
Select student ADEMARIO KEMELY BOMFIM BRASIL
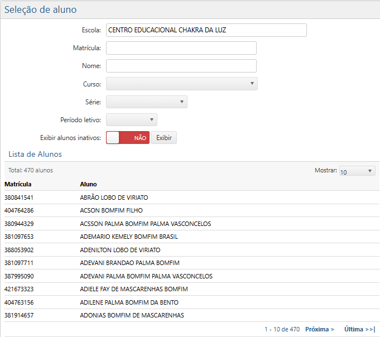(x=129, y=237)
